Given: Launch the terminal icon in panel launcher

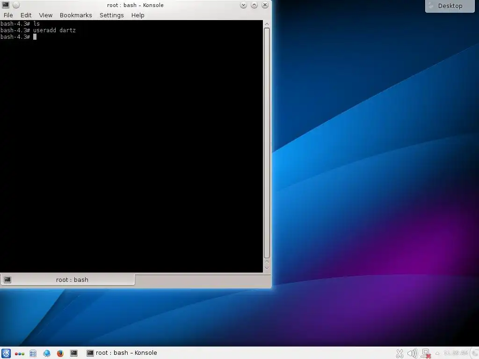Looking at the screenshot, I should (x=74, y=353).
